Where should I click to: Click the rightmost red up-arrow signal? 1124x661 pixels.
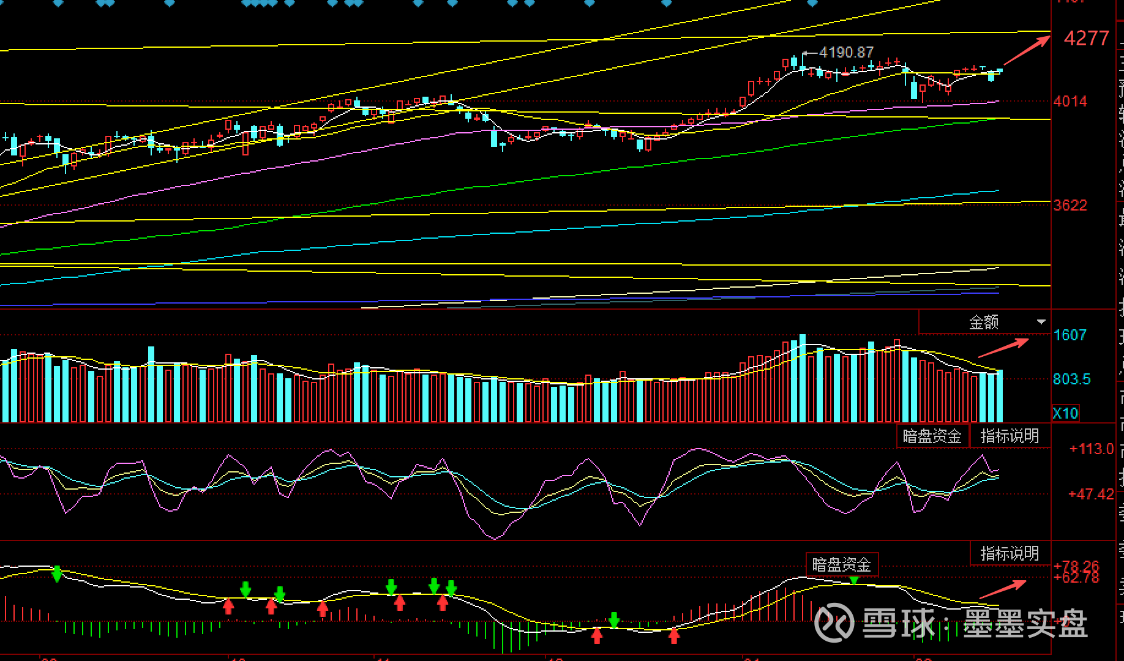[674, 635]
